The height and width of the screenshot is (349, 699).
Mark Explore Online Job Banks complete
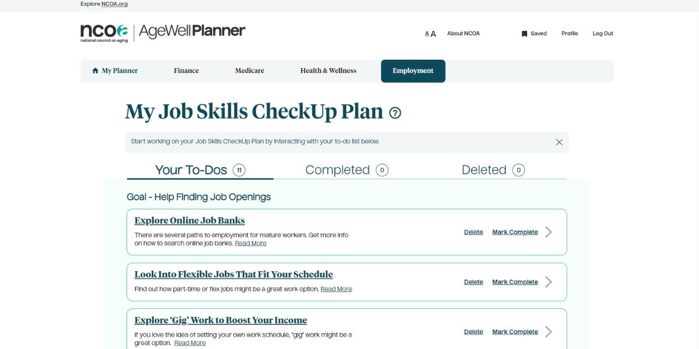pos(514,232)
